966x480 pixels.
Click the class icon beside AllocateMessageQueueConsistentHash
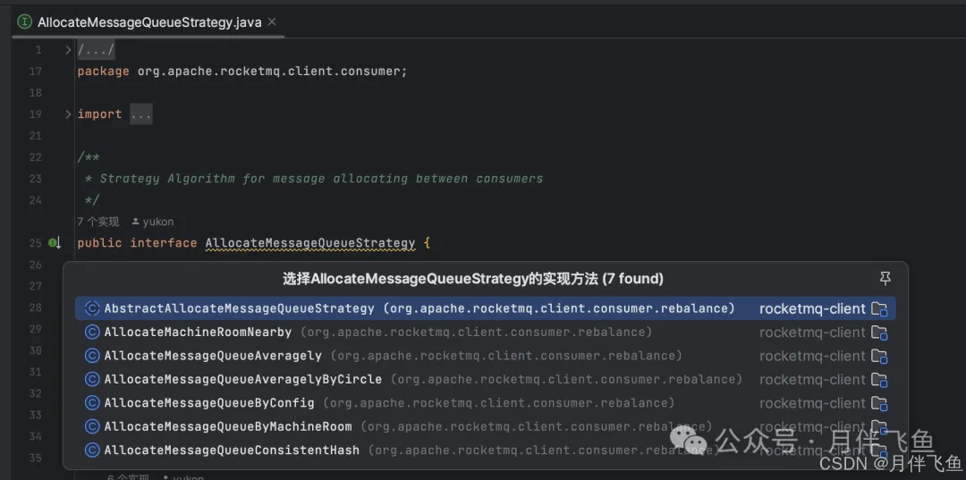(x=91, y=451)
